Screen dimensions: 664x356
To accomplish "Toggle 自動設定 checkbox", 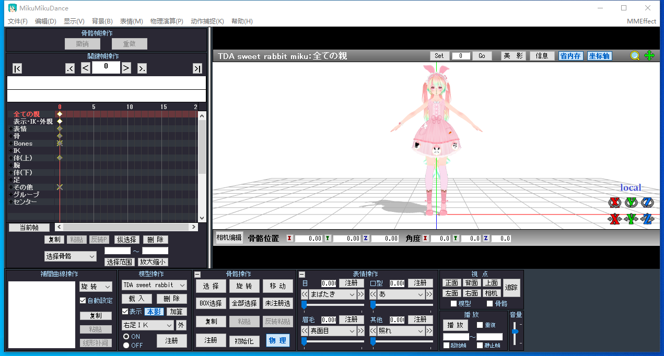I will (x=83, y=301).
